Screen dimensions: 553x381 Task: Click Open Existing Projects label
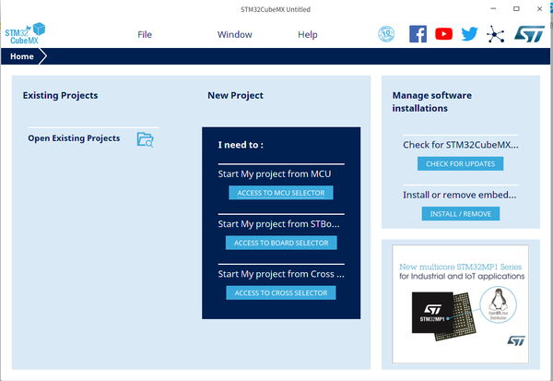tap(74, 138)
